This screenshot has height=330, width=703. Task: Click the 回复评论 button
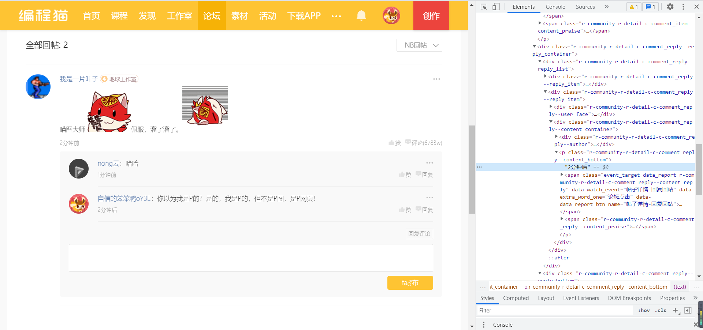pos(419,234)
